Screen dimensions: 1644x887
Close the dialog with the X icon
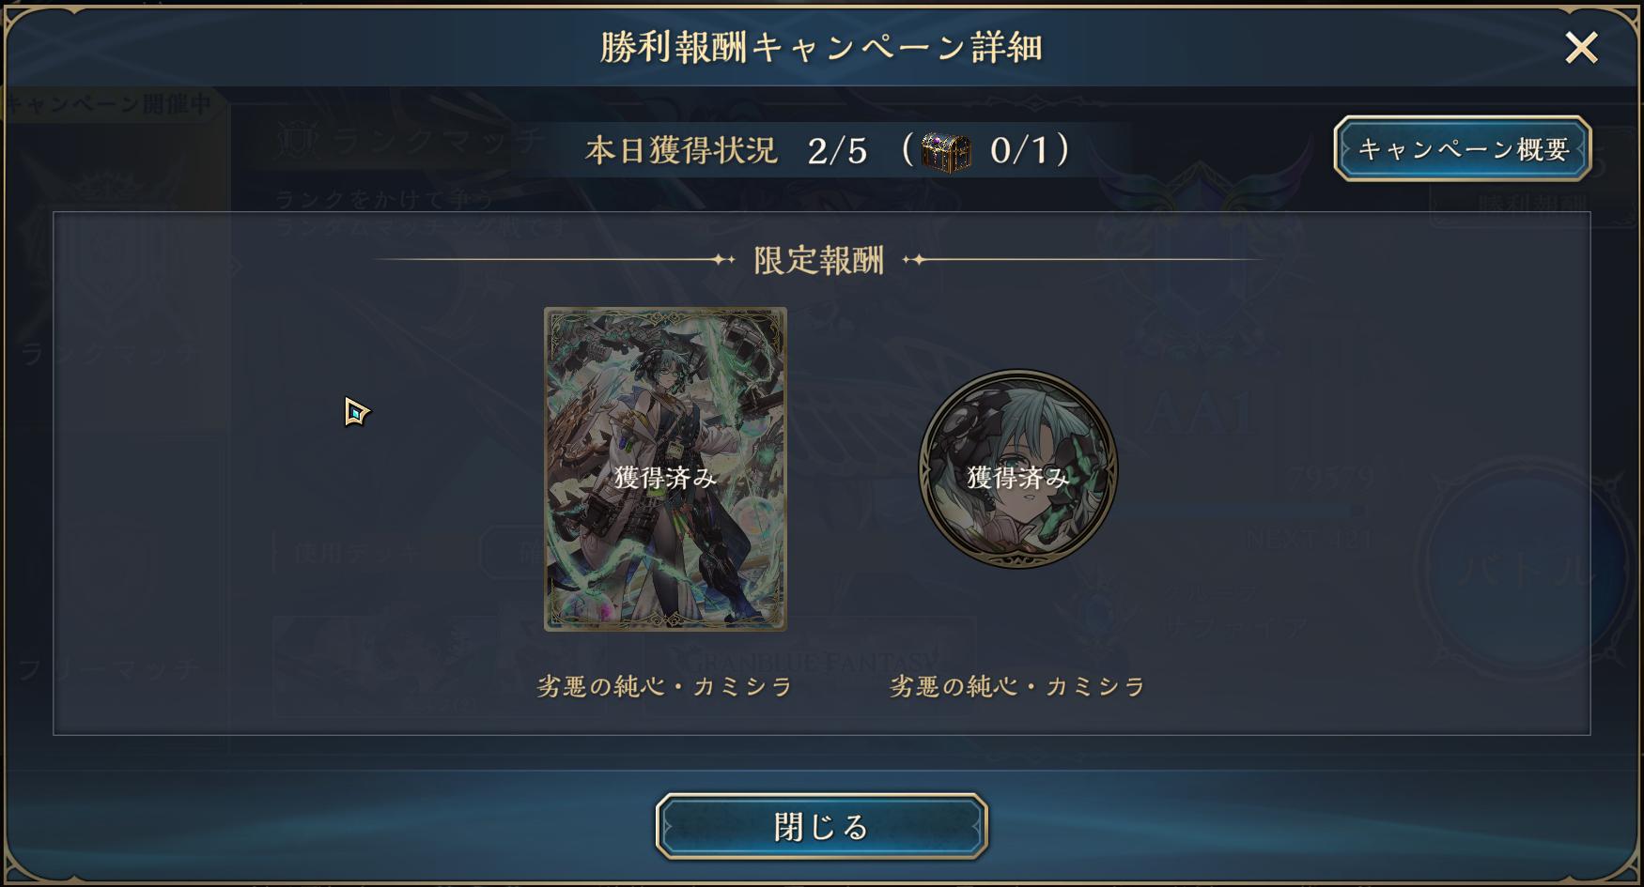pos(1581,47)
